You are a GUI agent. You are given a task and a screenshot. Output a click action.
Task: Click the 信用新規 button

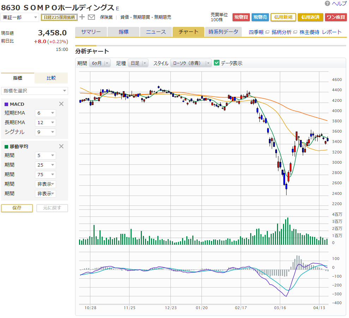[x=283, y=17]
